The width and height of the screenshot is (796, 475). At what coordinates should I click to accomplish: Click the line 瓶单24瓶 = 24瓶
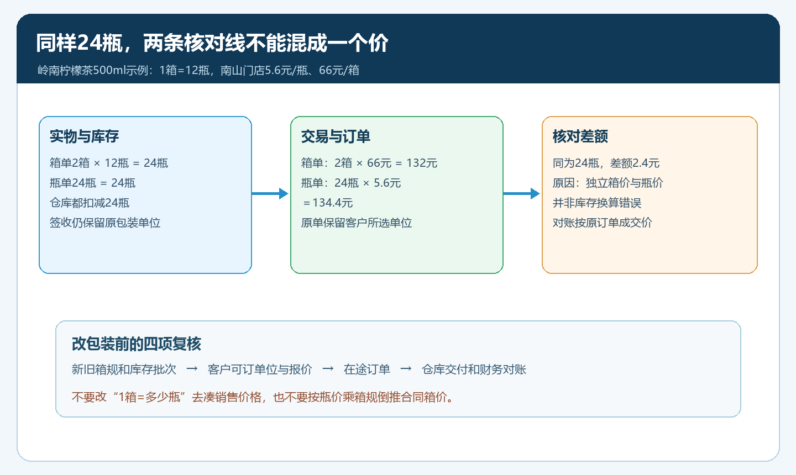click(92, 183)
